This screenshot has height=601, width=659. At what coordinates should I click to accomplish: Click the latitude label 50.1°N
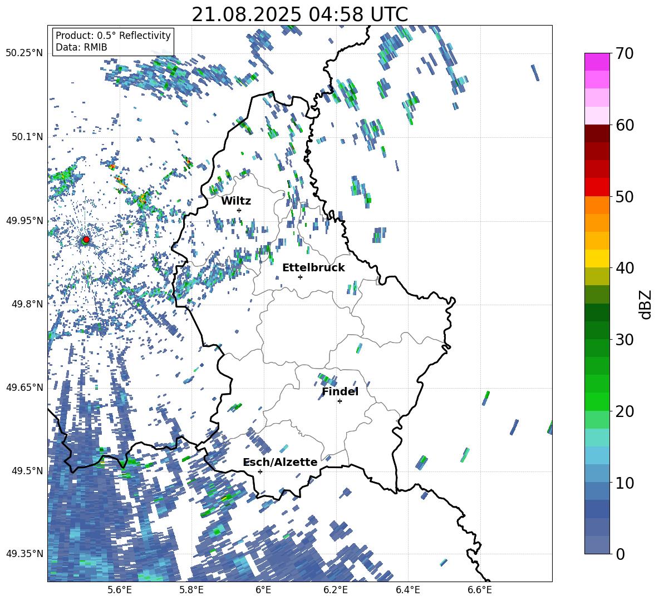click(27, 137)
